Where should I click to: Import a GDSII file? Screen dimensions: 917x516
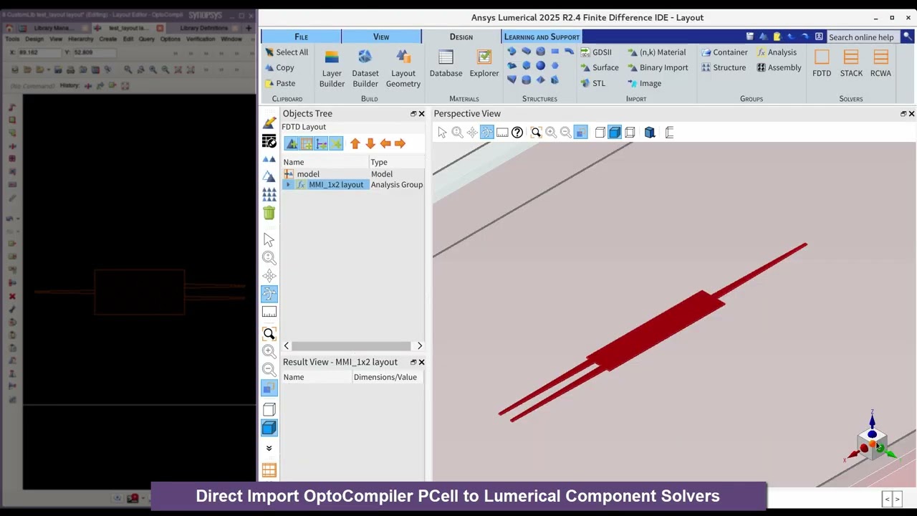pos(596,52)
